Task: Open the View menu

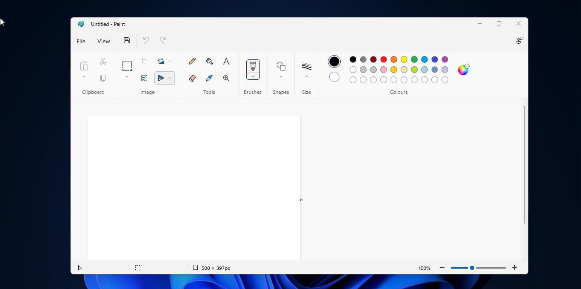Action: [103, 41]
